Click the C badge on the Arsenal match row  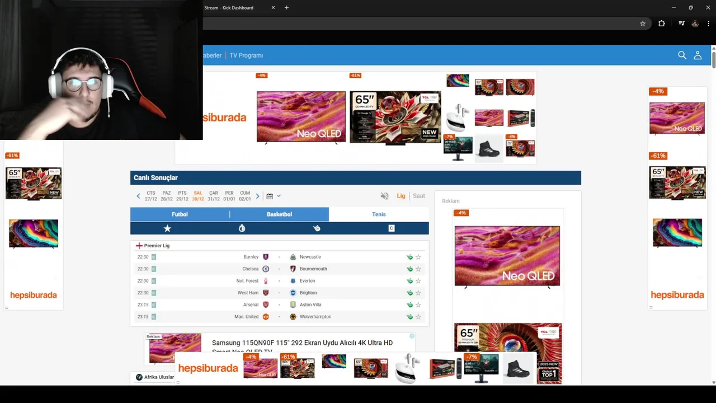coord(153,304)
